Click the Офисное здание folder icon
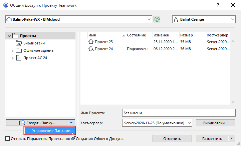 click(19, 50)
